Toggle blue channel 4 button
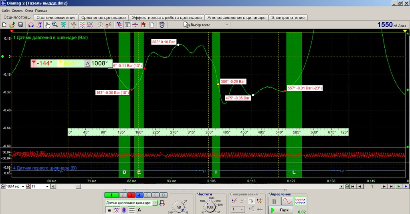The width and height of the screenshot is (410, 214). (139, 195)
